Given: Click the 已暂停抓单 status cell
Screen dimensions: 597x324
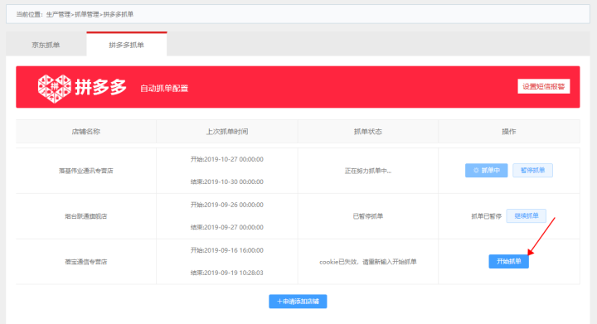Looking at the screenshot, I should (x=368, y=216).
